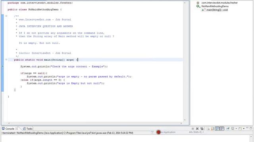Click the Console panel scroll-up arrow
The image size is (254, 142).
pyautogui.click(x=252, y=136)
